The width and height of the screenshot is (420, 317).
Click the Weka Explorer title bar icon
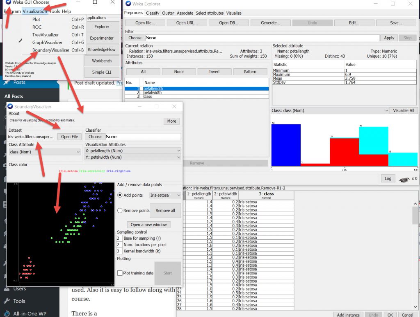coord(128,4)
